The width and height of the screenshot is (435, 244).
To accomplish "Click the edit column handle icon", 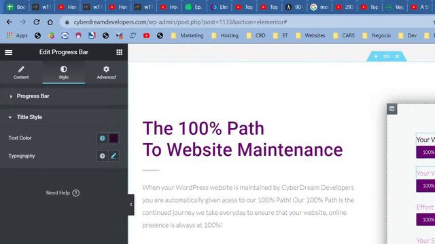I will (391, 108).
